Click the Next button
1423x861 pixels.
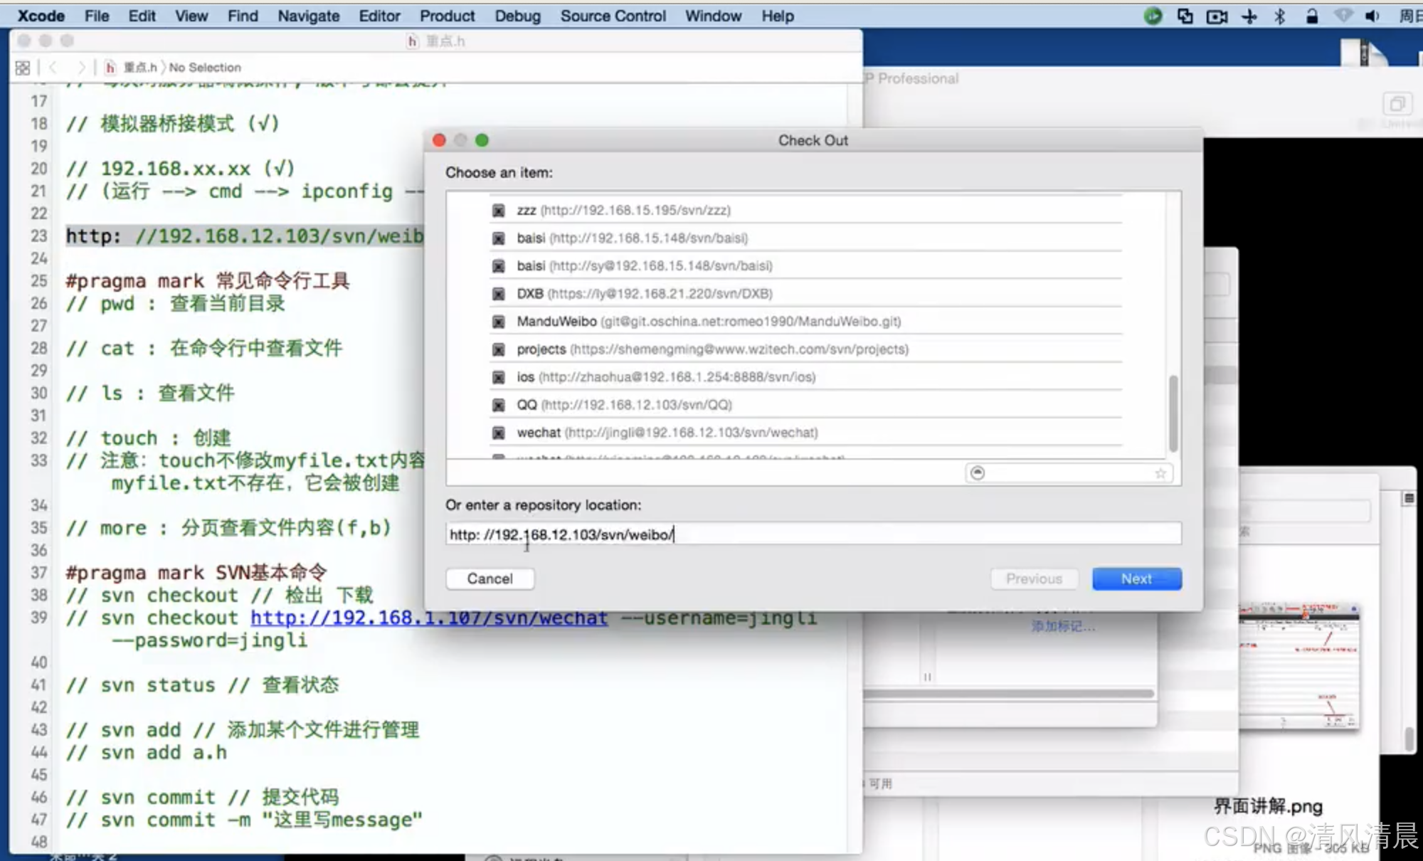[x=1136, y=579]
